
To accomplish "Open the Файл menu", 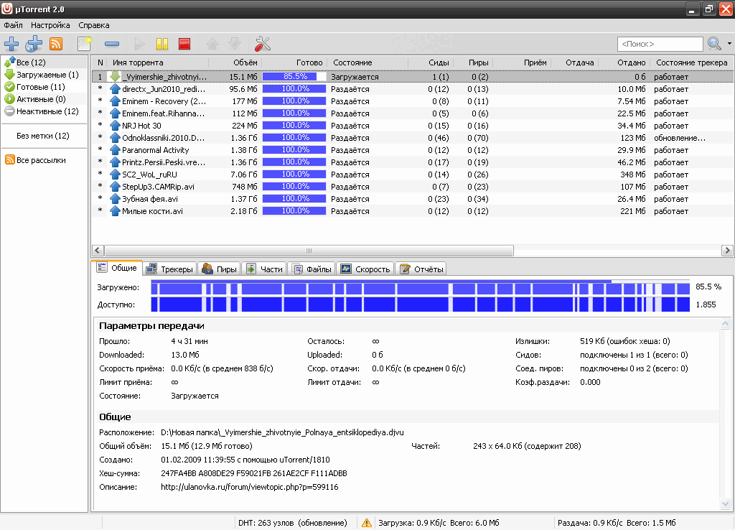I will 13,24.
